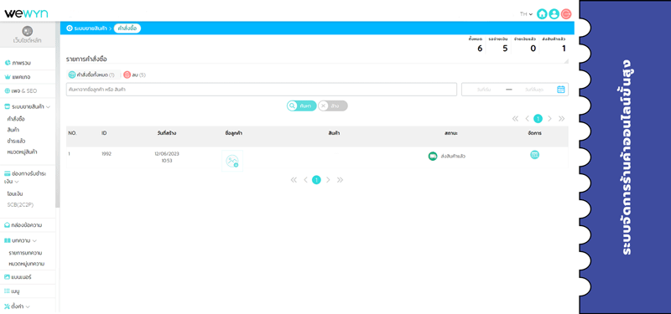Viewport: 671px width, 314px height.
Task: Open the user profile icon
Action: pos(554,14)
